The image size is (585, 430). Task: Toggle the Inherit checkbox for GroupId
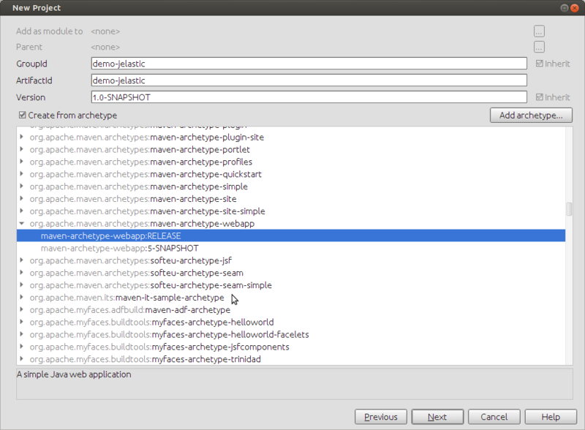(x=539, y=64)
